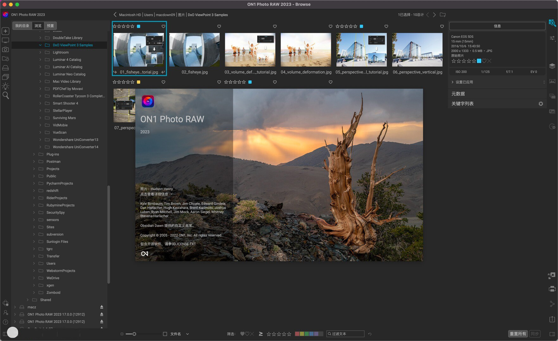The image size is (558, 341).
Task: Click the add (plus) icon in left toolbar
Action: [x=5, y=31]
